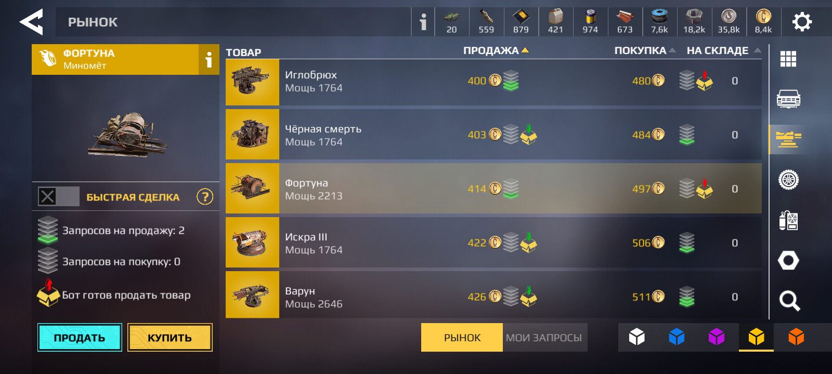
Task: Open the fuel canister modules category
Action: pos(788,220)
